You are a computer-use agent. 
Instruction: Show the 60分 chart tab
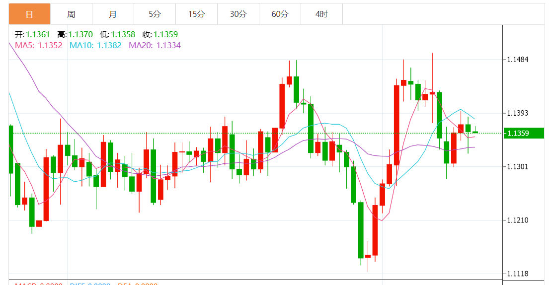[x=280, y=14]
